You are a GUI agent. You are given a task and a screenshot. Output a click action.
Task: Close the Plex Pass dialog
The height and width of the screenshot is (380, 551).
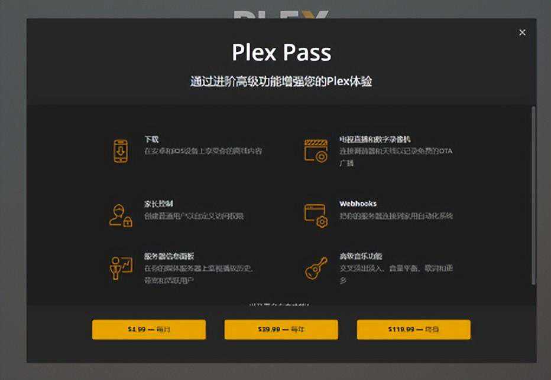522,32
